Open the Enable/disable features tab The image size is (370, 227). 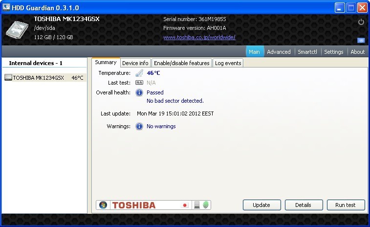click(182, 63)
